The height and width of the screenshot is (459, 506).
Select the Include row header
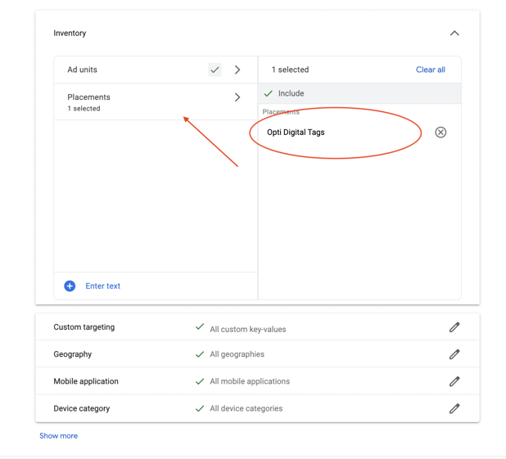[x=359, y=93]
